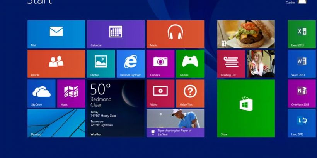Open the Reading List tile

click(231, 64)
